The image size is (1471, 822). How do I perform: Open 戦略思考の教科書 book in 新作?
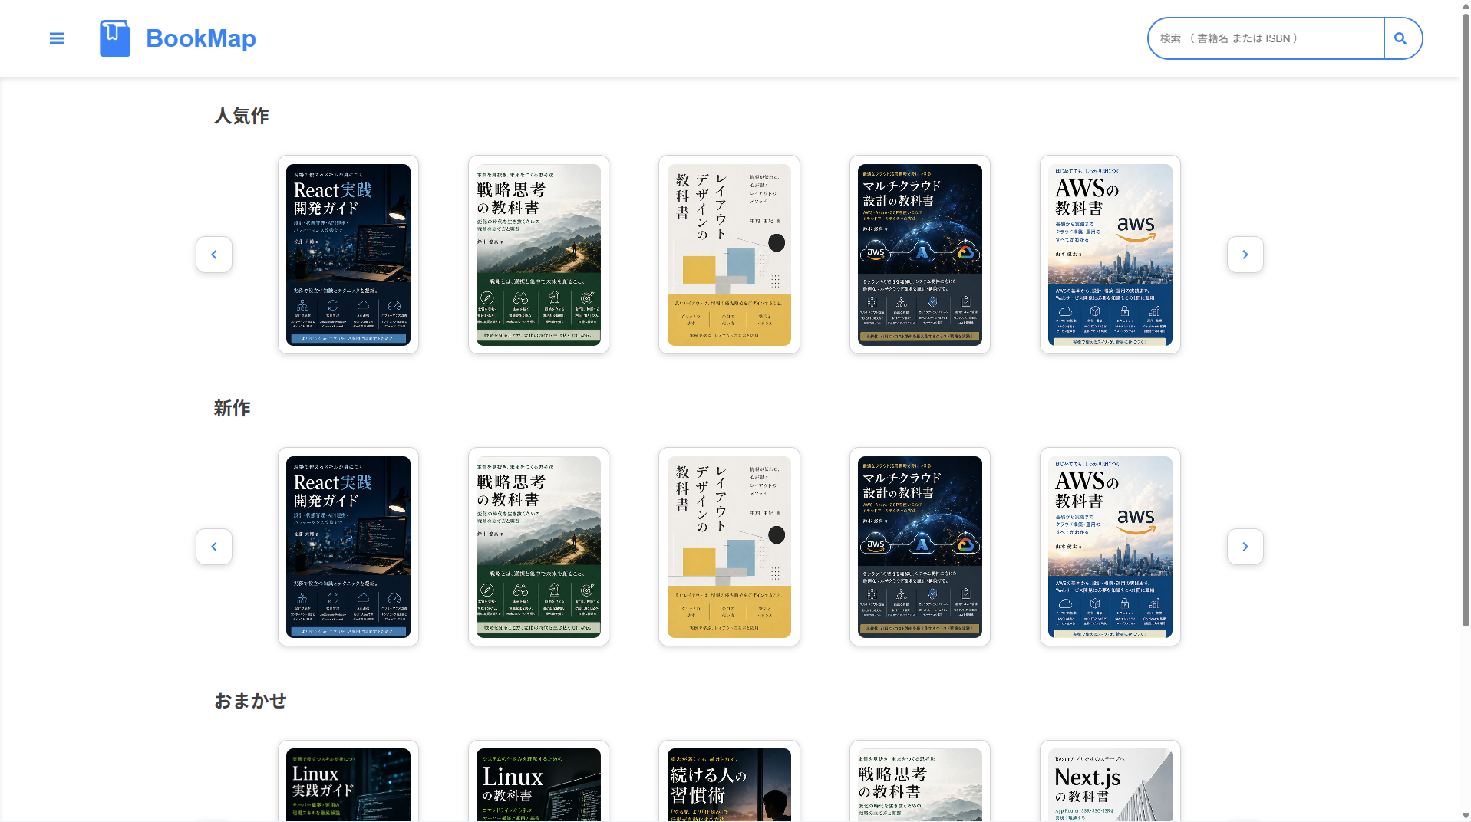539,547
